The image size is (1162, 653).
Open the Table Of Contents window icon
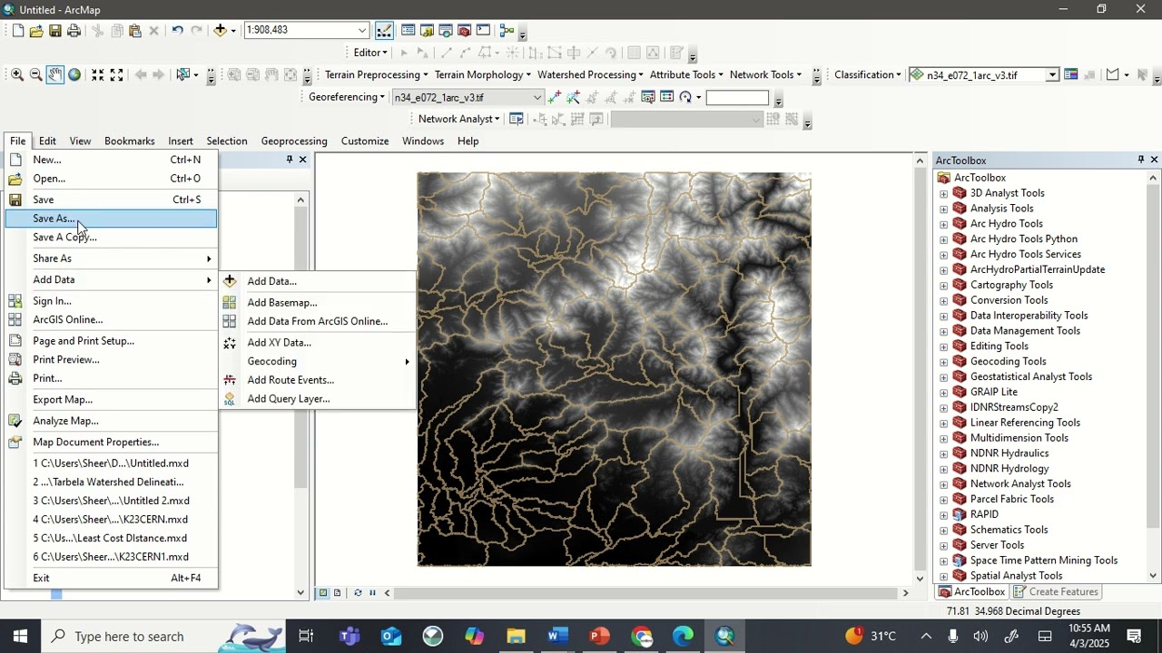(409, 30)
